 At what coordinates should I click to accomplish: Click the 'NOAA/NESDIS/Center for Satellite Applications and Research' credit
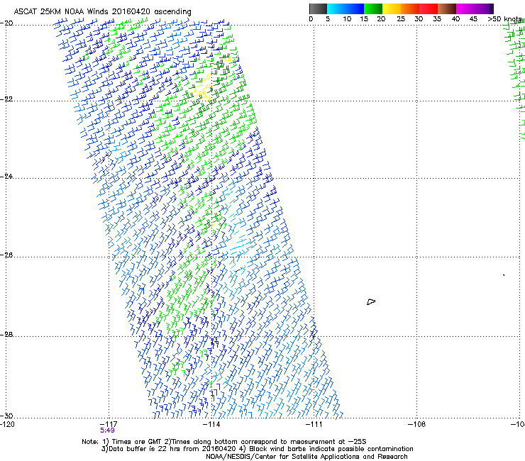point(306,457)
